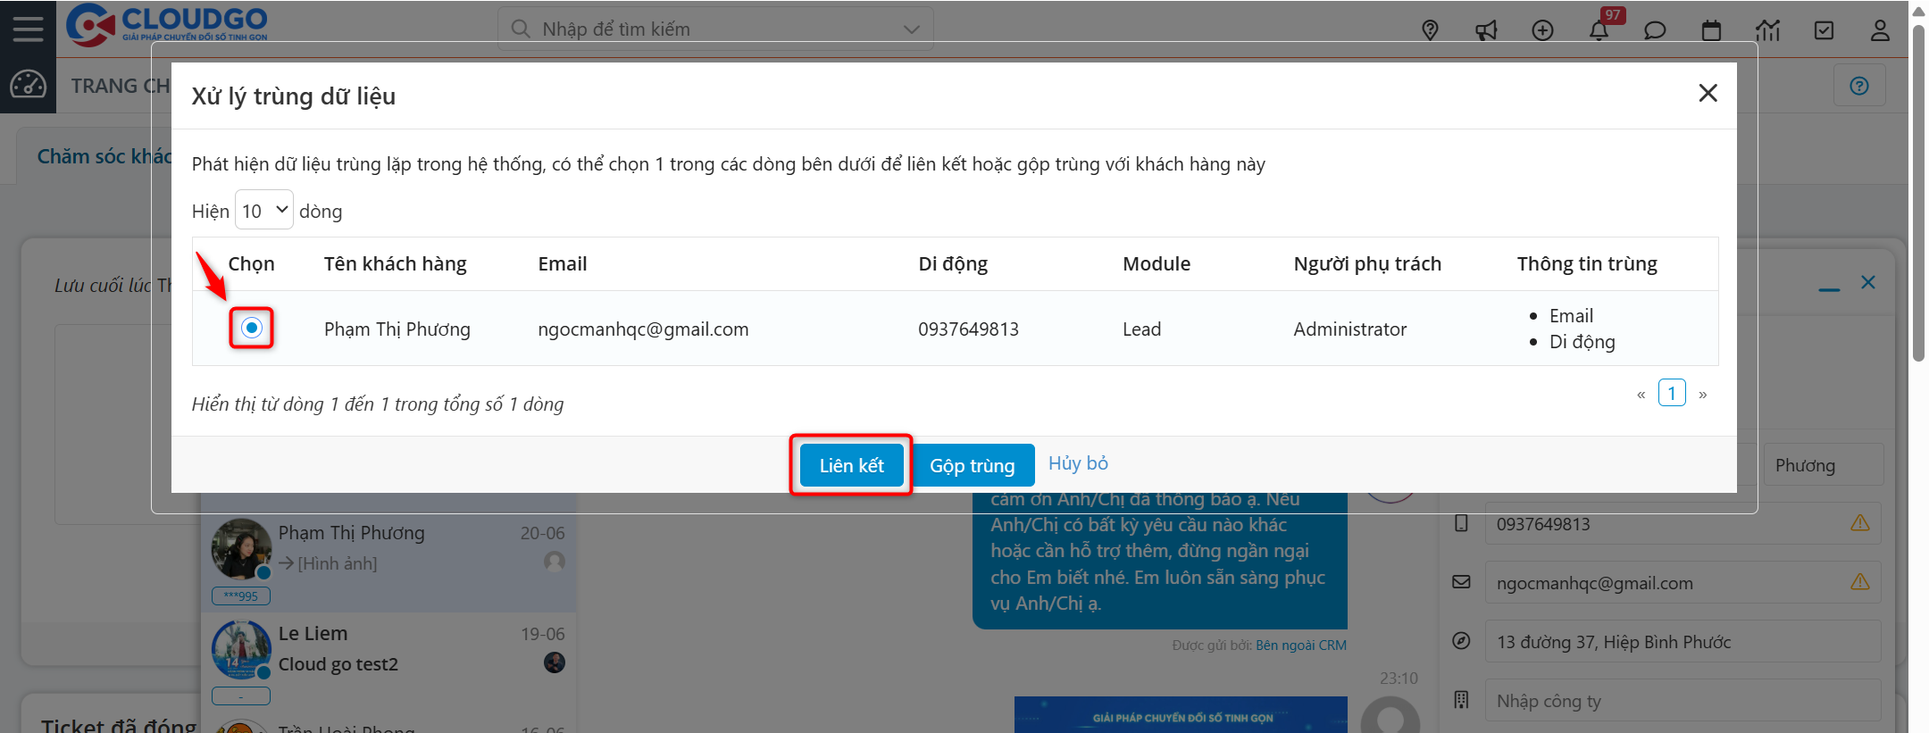This screenshot has width=1929, height=733.
Task: Click the Người phụ trách column header
Action: (x=1367, y=263)
